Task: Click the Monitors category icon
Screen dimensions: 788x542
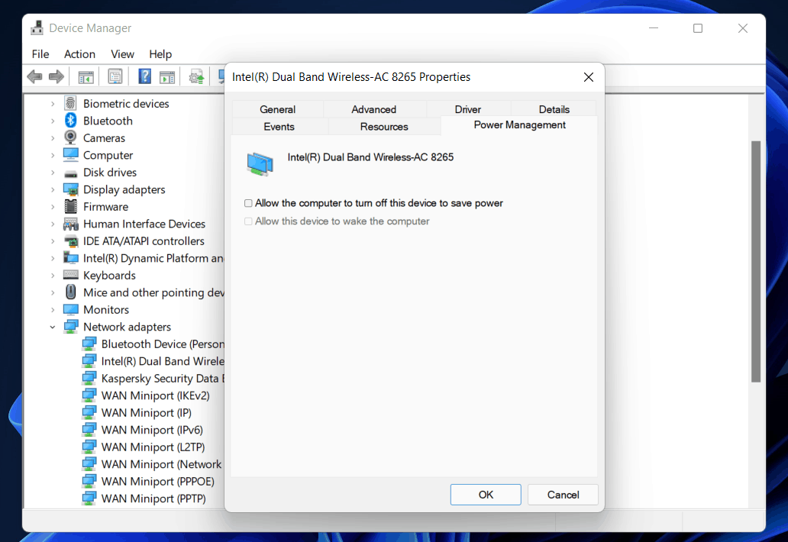Action: point(71,309)
